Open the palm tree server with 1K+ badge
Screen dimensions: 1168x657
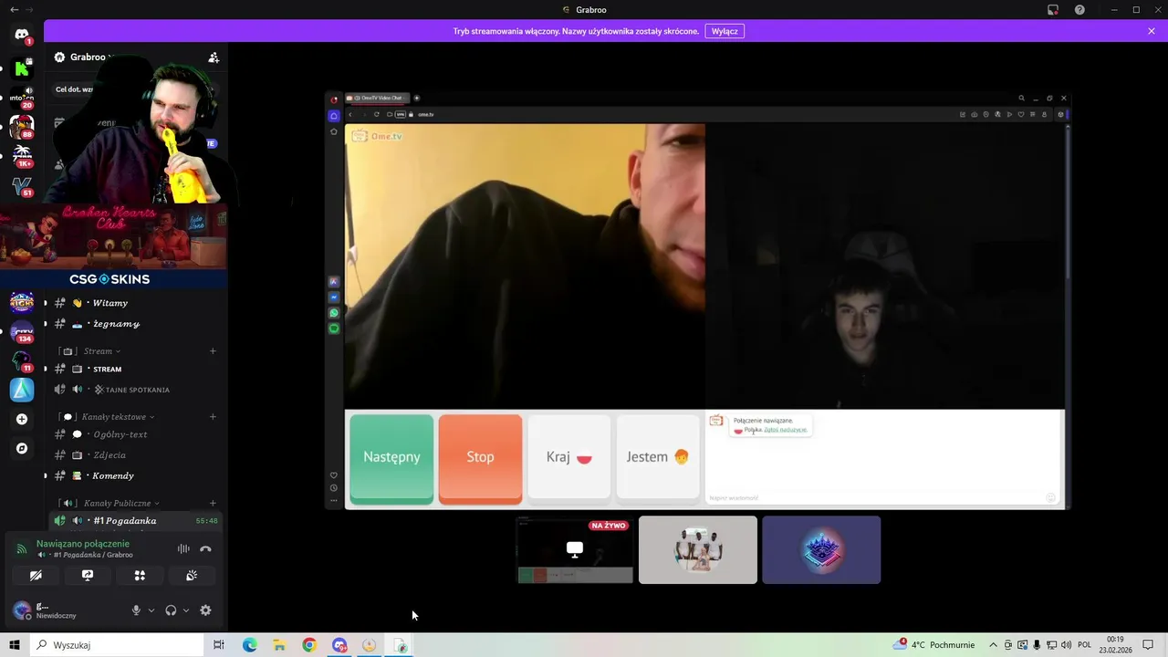(22, 155)
